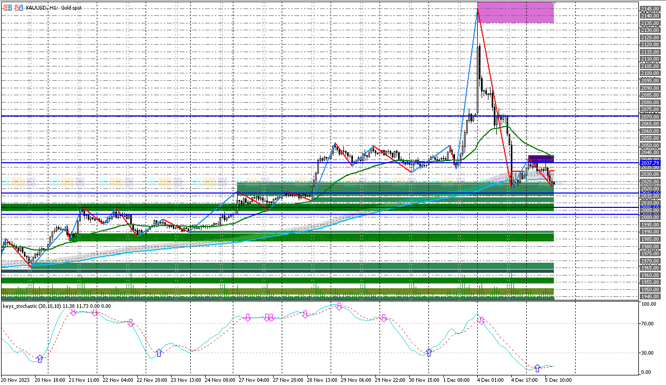Click the 21 Nov 11:00 time label
This screenshot has width=666, height=385.
(x=83, y=381)
